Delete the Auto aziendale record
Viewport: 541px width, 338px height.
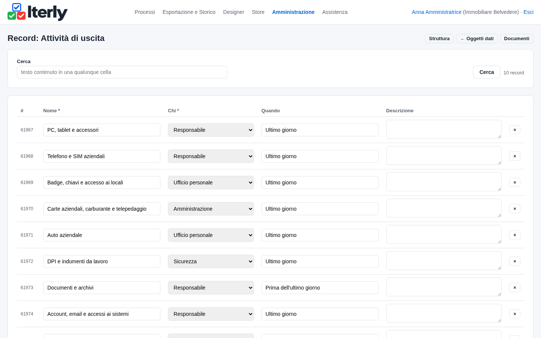coord(515,235)
